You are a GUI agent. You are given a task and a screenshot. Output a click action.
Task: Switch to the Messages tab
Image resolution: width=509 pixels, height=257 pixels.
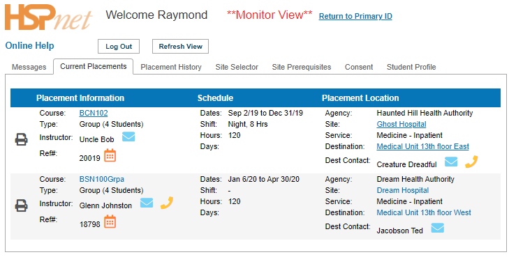[29, 67]
